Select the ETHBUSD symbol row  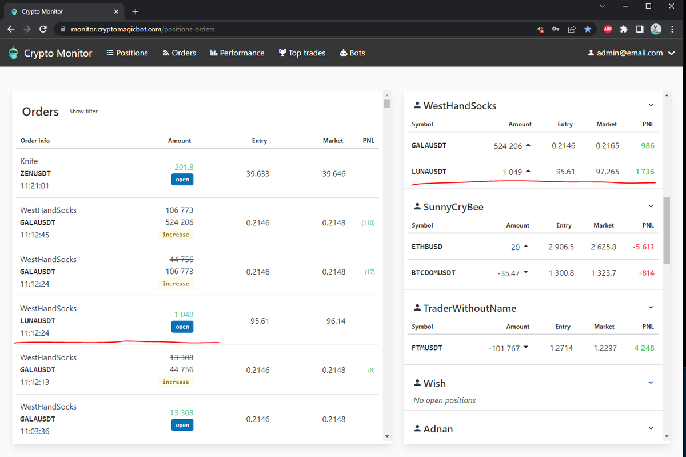click(x=533, y=247)
